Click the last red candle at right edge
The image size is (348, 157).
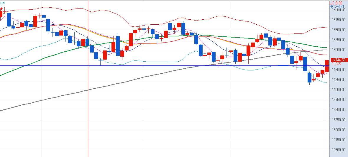(327, 66)
